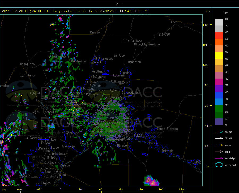Pick the bright yellow swatch in dBZ scale
239x193 pixels.
click(219, 55)
